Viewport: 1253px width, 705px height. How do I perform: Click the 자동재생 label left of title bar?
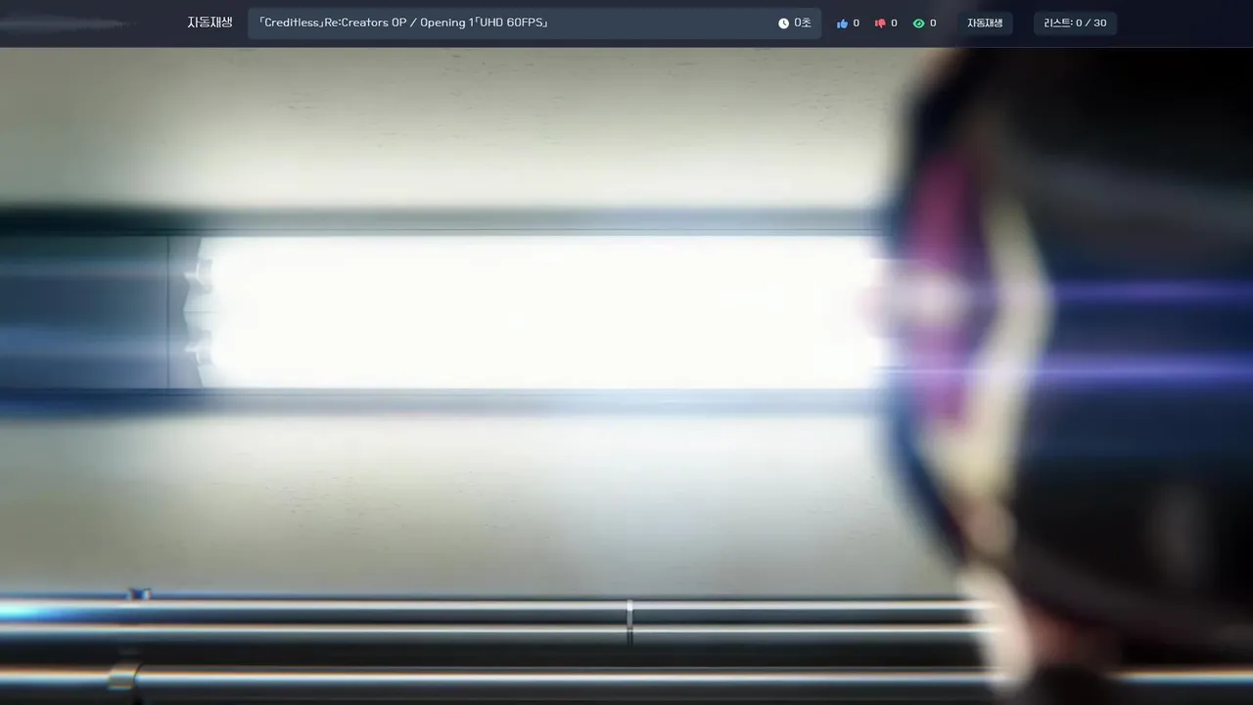point(210,23)
